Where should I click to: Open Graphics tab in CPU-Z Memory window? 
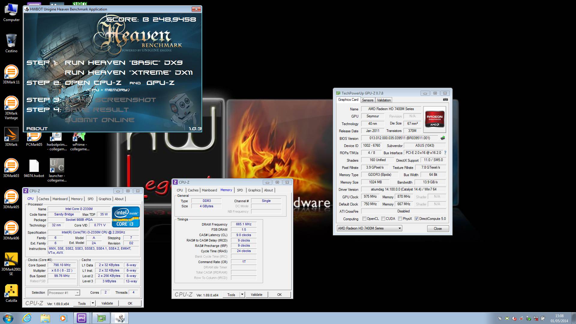pyautogui.click(x=254, y=190)
